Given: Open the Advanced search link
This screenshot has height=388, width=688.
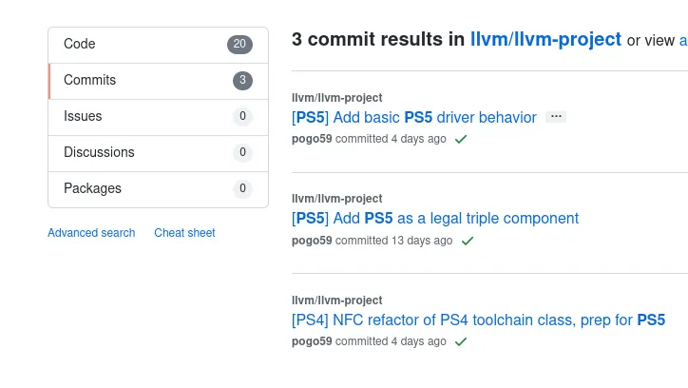Looking at the screenshot, I should click(x=91, y=233).
